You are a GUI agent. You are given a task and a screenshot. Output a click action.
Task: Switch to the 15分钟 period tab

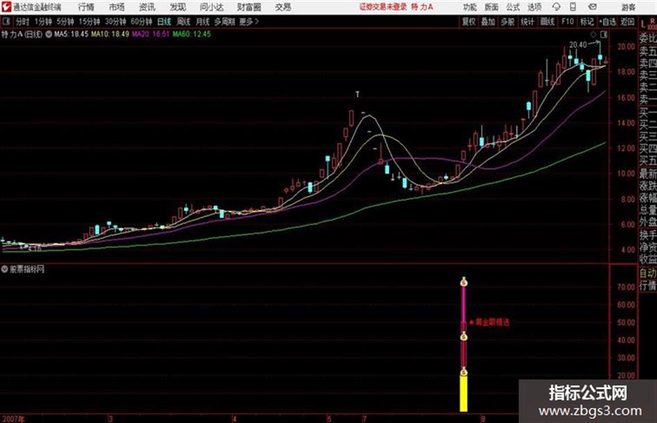(x=90, y=22)
